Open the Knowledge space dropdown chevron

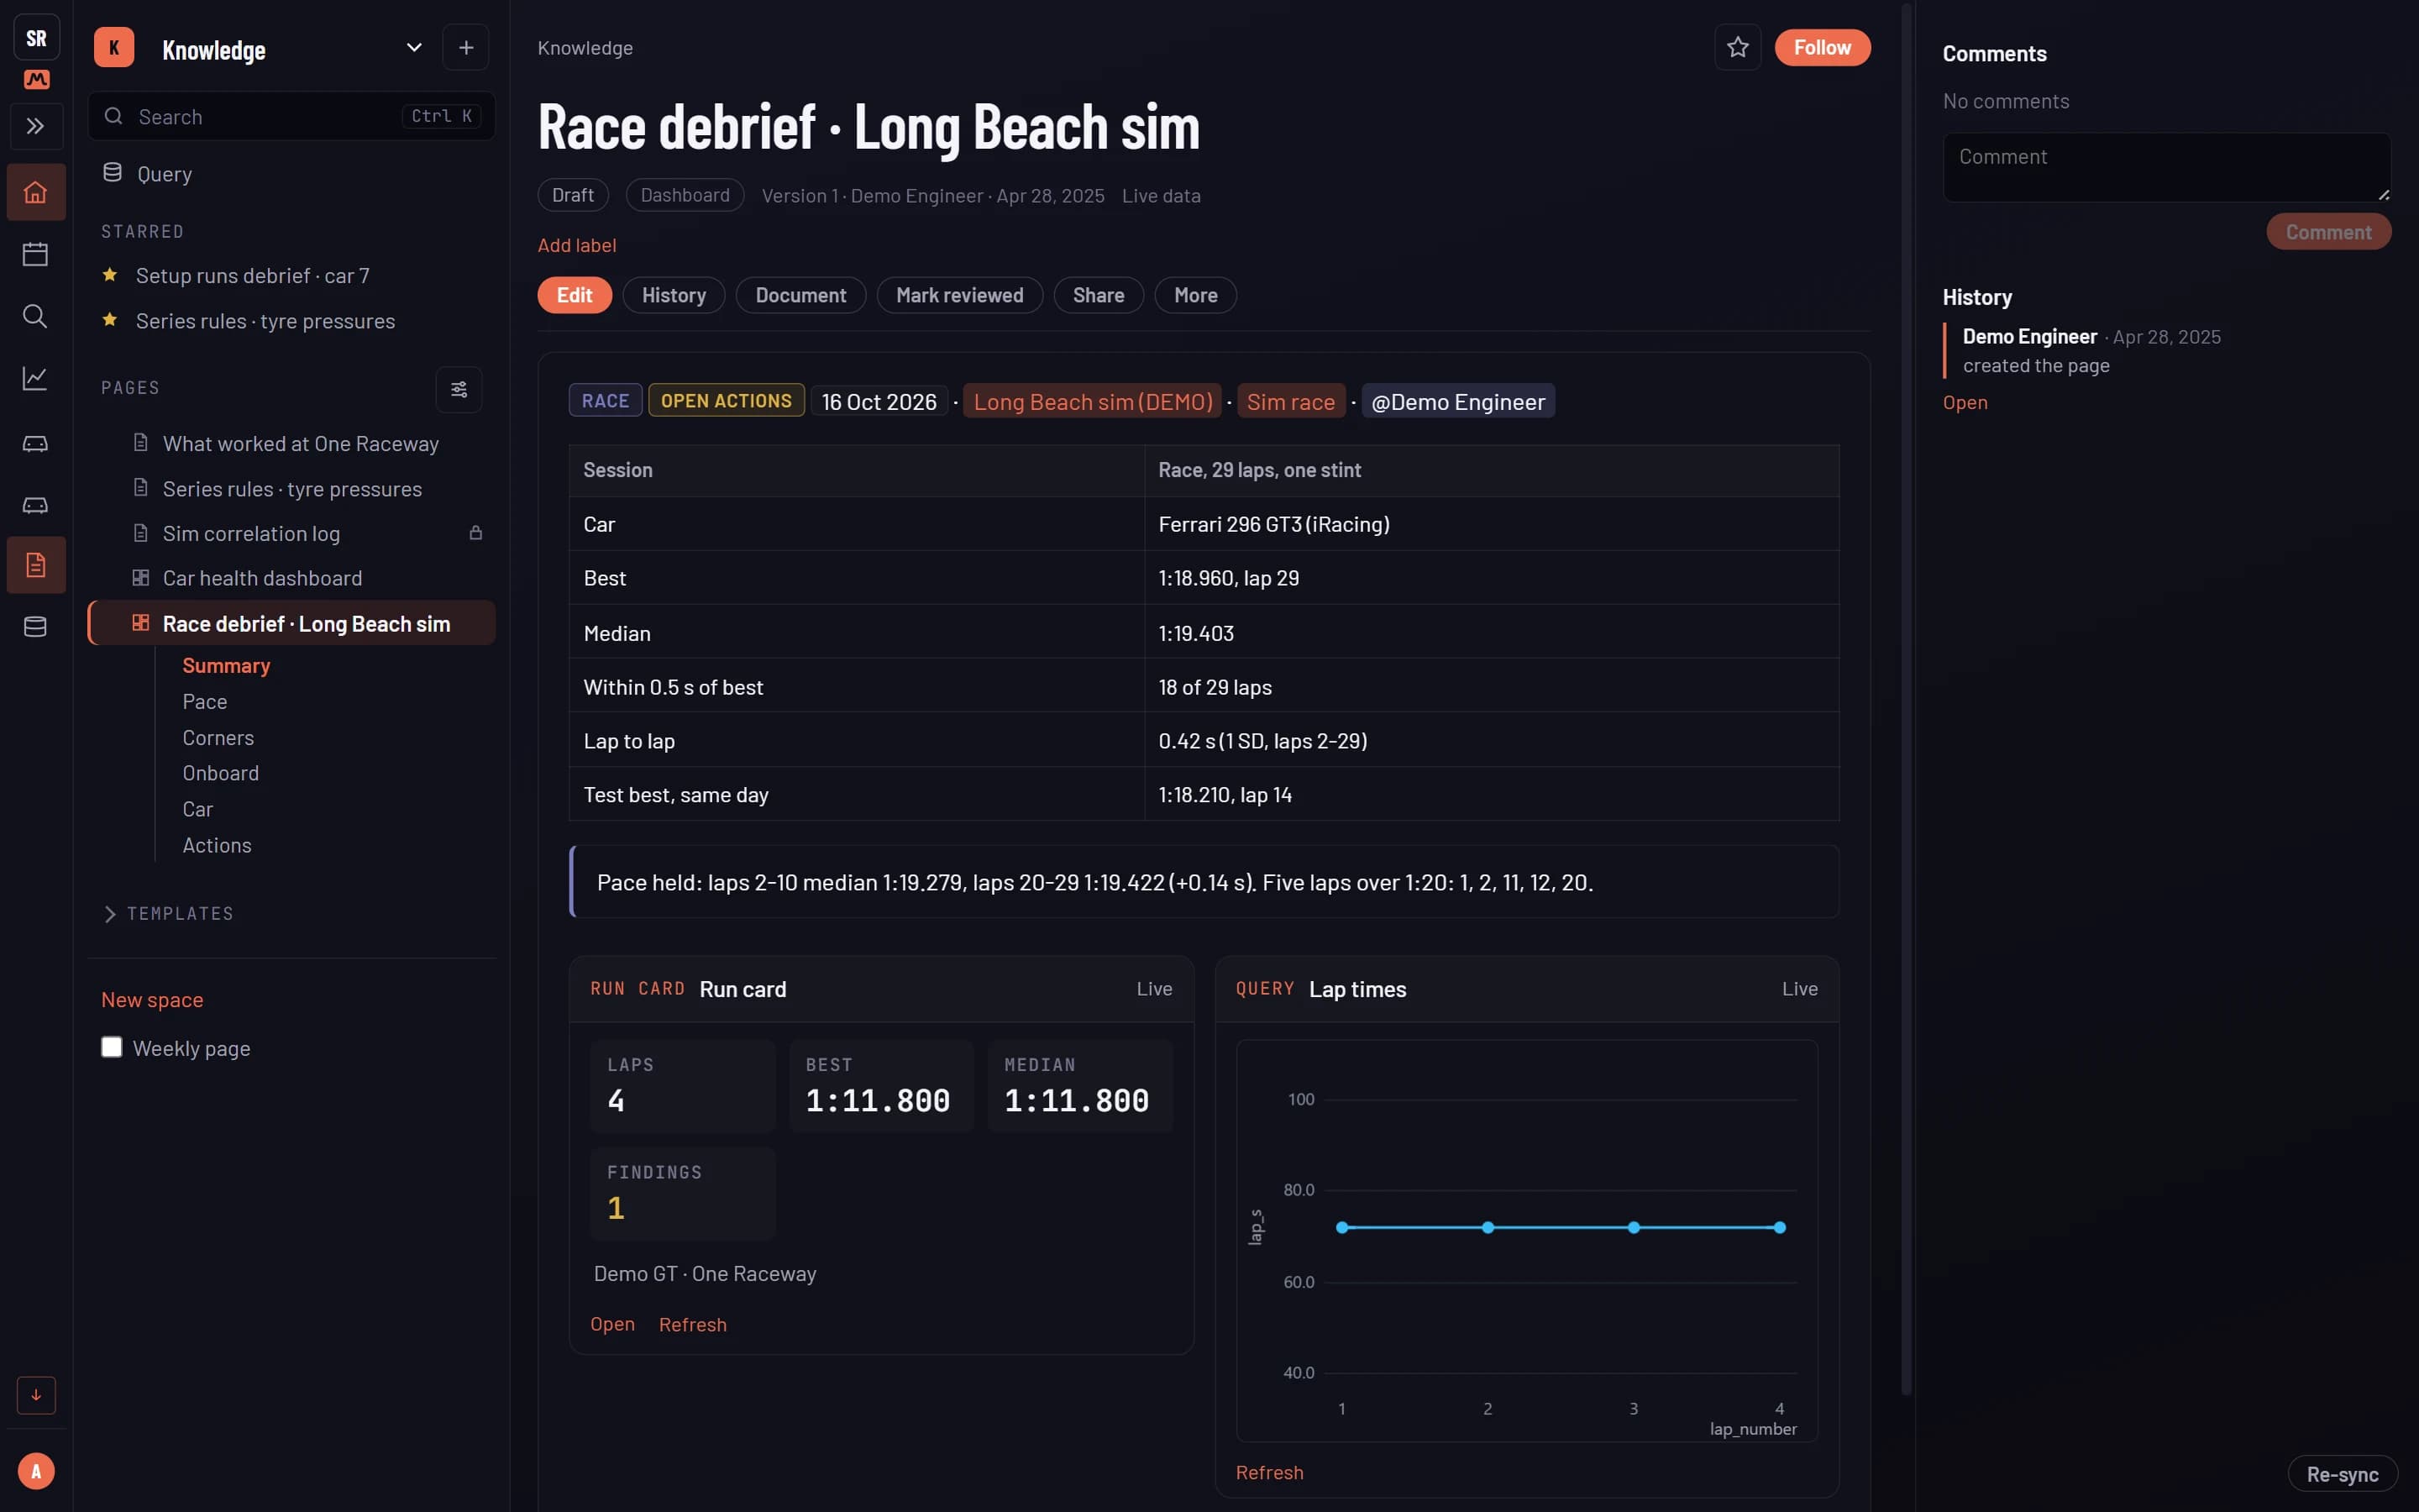pos(414,48)
